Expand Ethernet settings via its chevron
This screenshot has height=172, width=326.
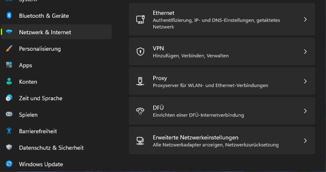(x=305, y=19)
